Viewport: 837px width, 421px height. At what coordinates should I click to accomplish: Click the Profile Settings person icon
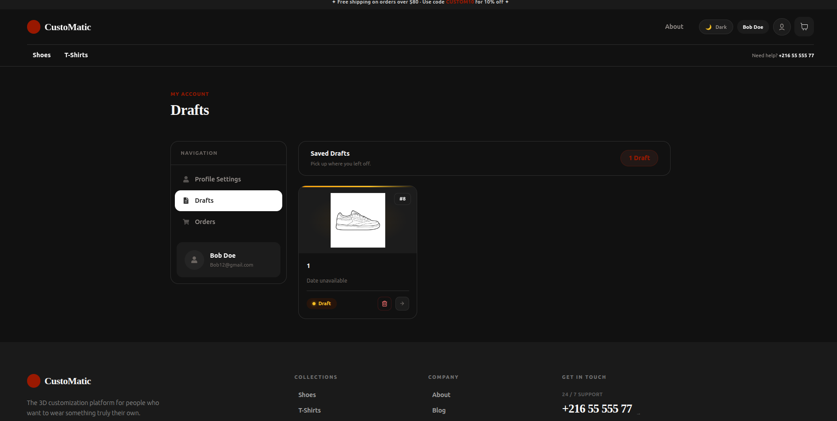pyautogui.click(x=186, y=179)
